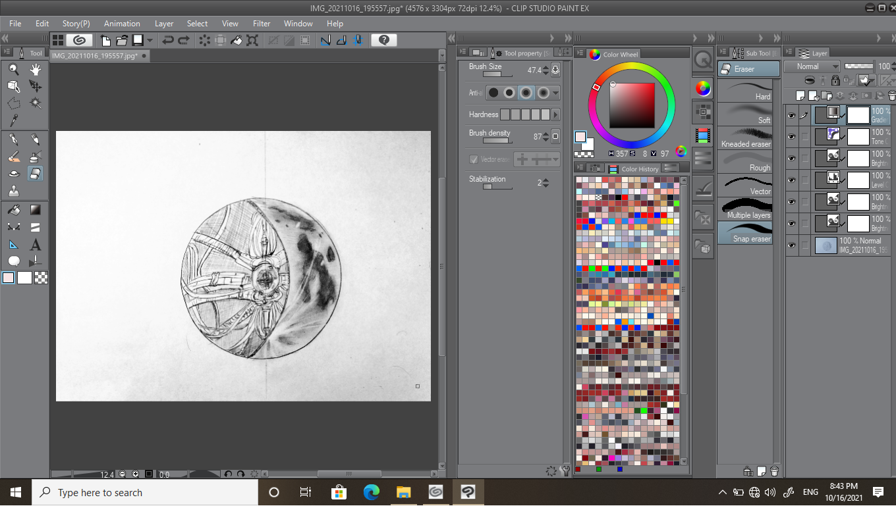
Task: Toggle Lock Layer padlock icon
Action: coord(835,80)
